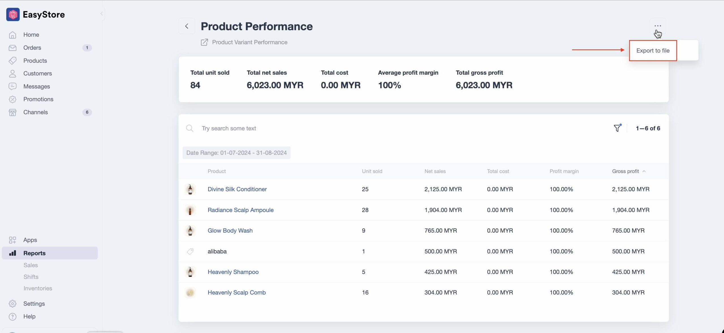Image resolution: width=724 pixels, height=333 pixels.
Task: Sort by Net sales column header
Action: (435, 171)
